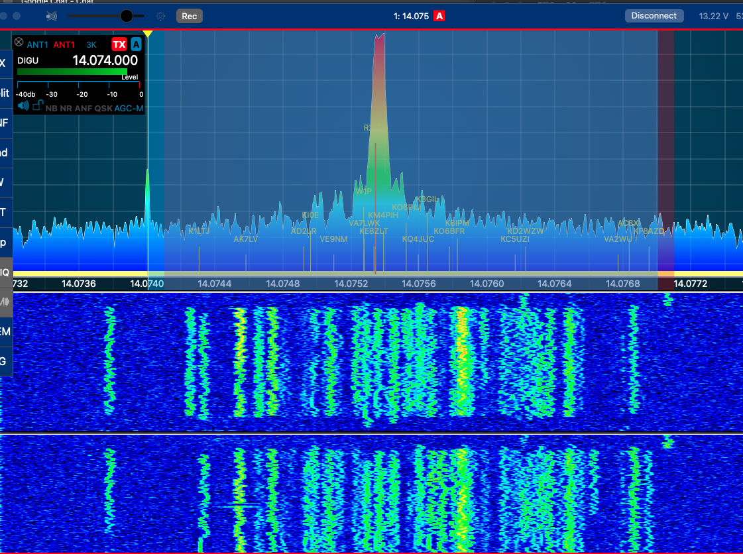The image size is (743, 554).
Task: Click the 14.0772 frequency axis label
Action: pyautogui.click(x=691, y=284)
